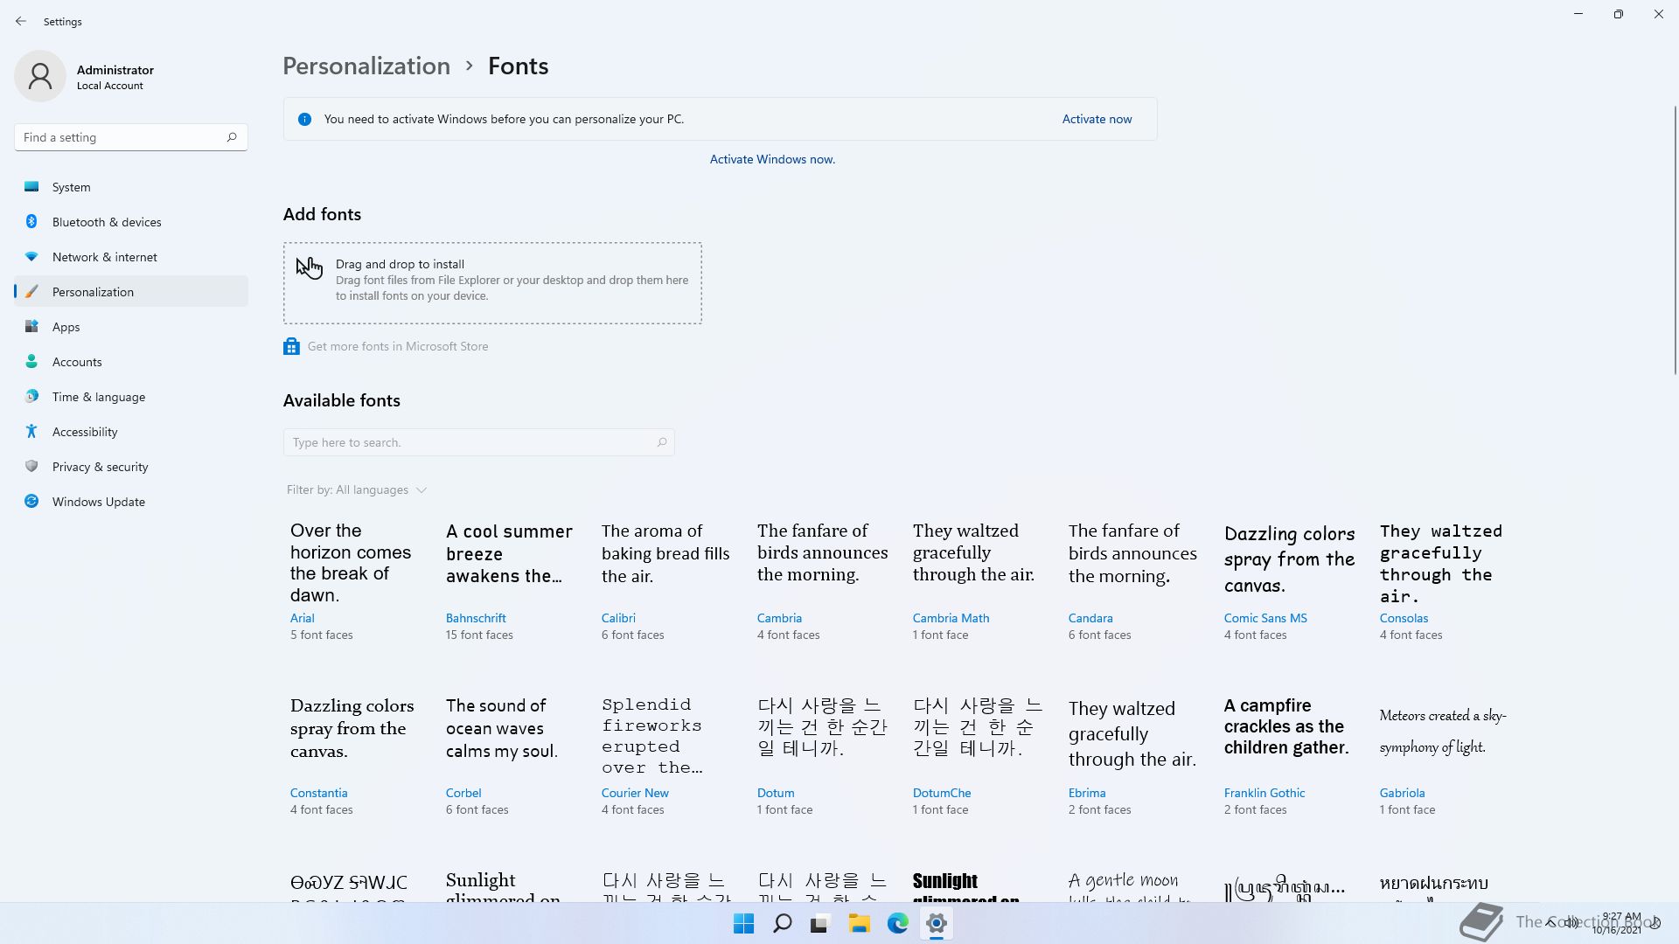This screenshot has width=1679, height=944.
Task: Select Time & language in sidebar
Action: coord(131,396)
